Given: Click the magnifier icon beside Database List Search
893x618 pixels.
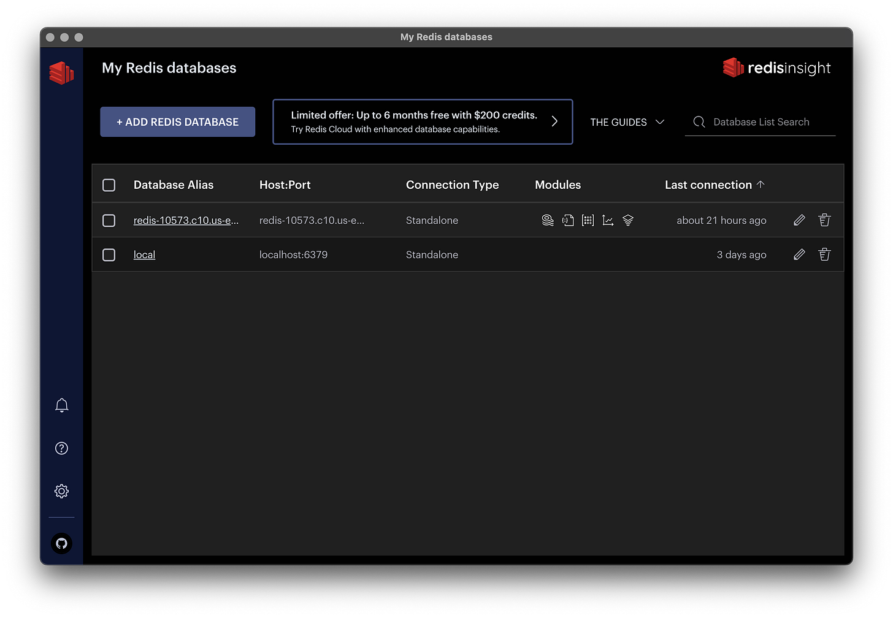Looking at the screenshot, I should (x=699, y=122).
